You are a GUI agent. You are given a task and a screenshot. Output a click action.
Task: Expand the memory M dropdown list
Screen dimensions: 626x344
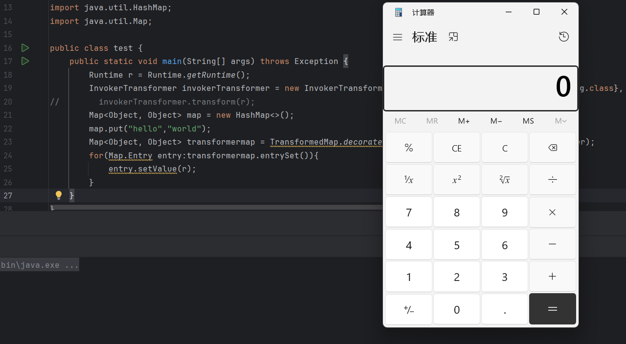point(560,121)
